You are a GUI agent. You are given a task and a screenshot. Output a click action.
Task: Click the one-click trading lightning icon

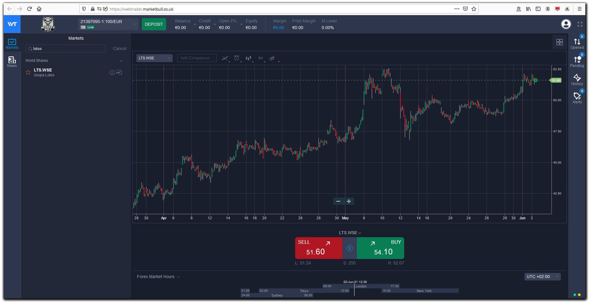[x=350, y=248]
